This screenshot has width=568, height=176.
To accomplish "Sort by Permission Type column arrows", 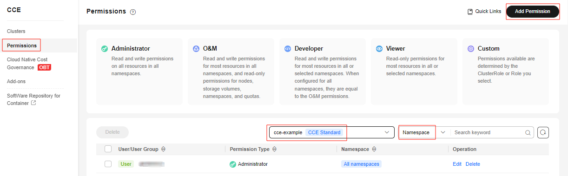I will (274, 149).
